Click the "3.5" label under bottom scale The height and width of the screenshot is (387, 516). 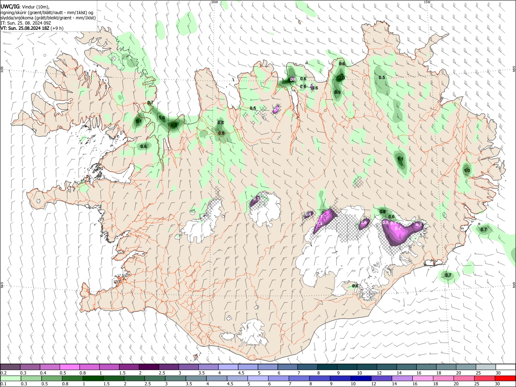tap(189, 384)
